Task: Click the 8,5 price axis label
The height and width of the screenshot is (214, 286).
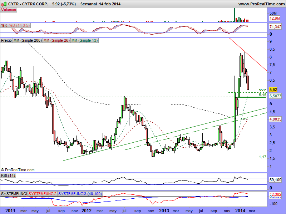Action: pyautogui.click(x=272, y=49)
